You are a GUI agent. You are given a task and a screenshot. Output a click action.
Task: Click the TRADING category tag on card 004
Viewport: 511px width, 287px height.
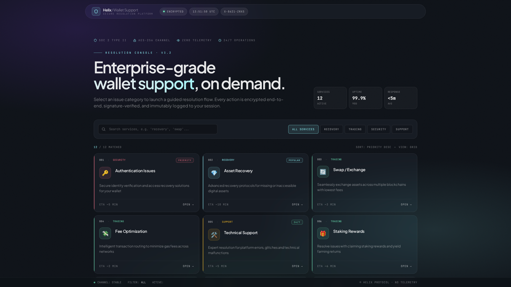pos(118,221)
